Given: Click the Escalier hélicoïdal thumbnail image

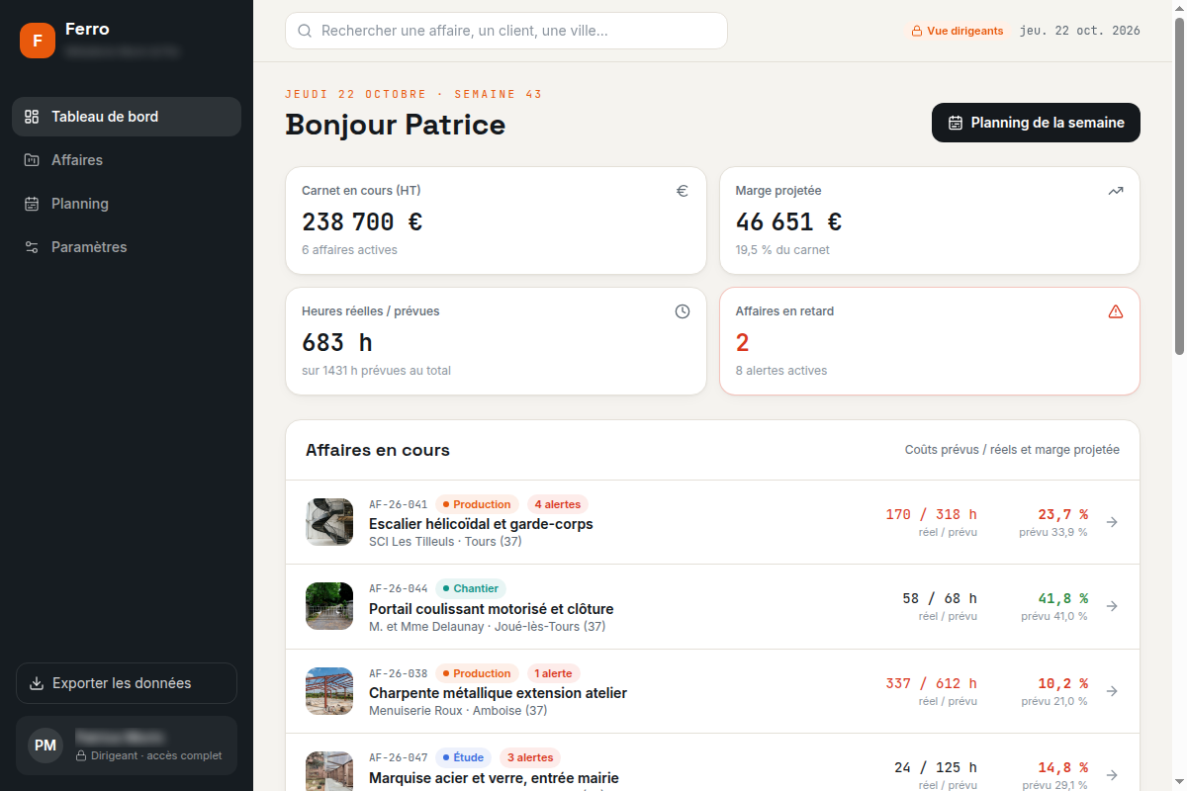Looking at the screenshot, I should click(x=329, y=522).
